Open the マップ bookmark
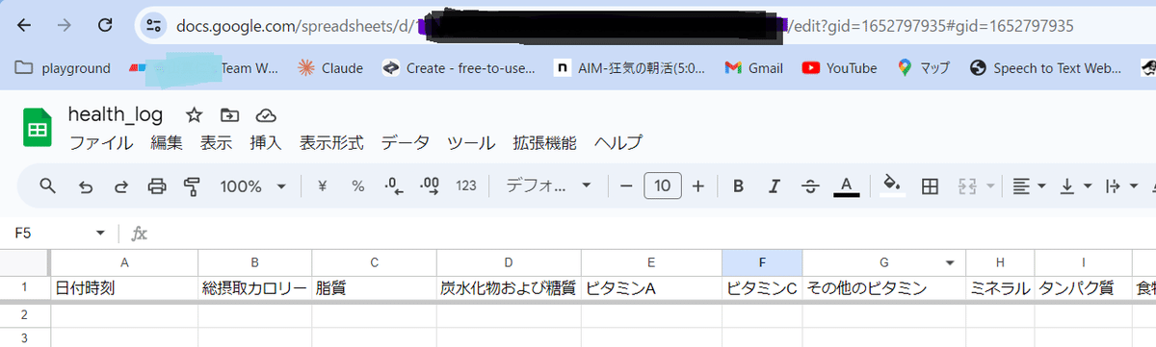This screenshot has height=347, width=1156. (923, 68)
